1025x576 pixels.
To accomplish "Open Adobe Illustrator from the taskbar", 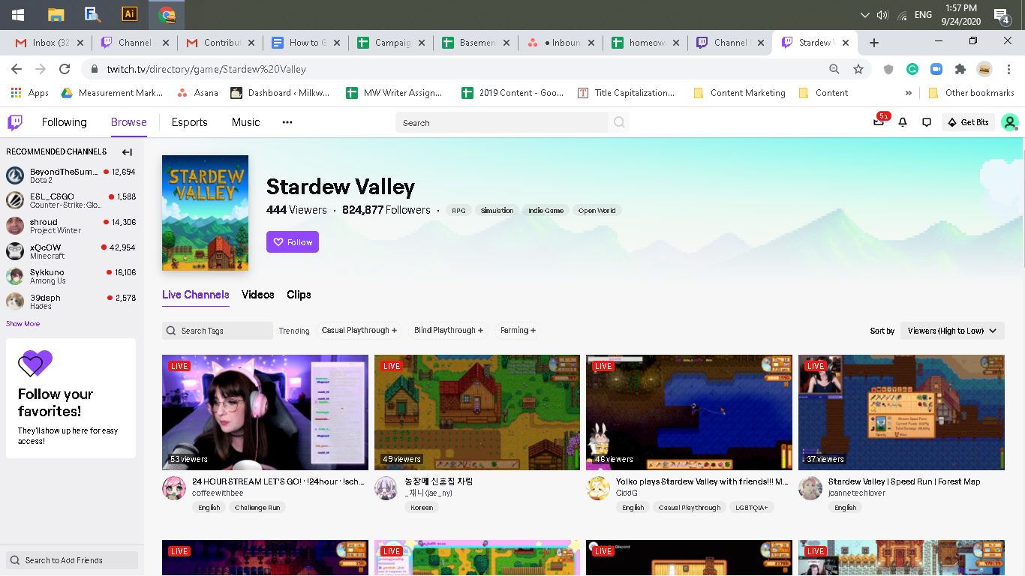I will [130, 14].
